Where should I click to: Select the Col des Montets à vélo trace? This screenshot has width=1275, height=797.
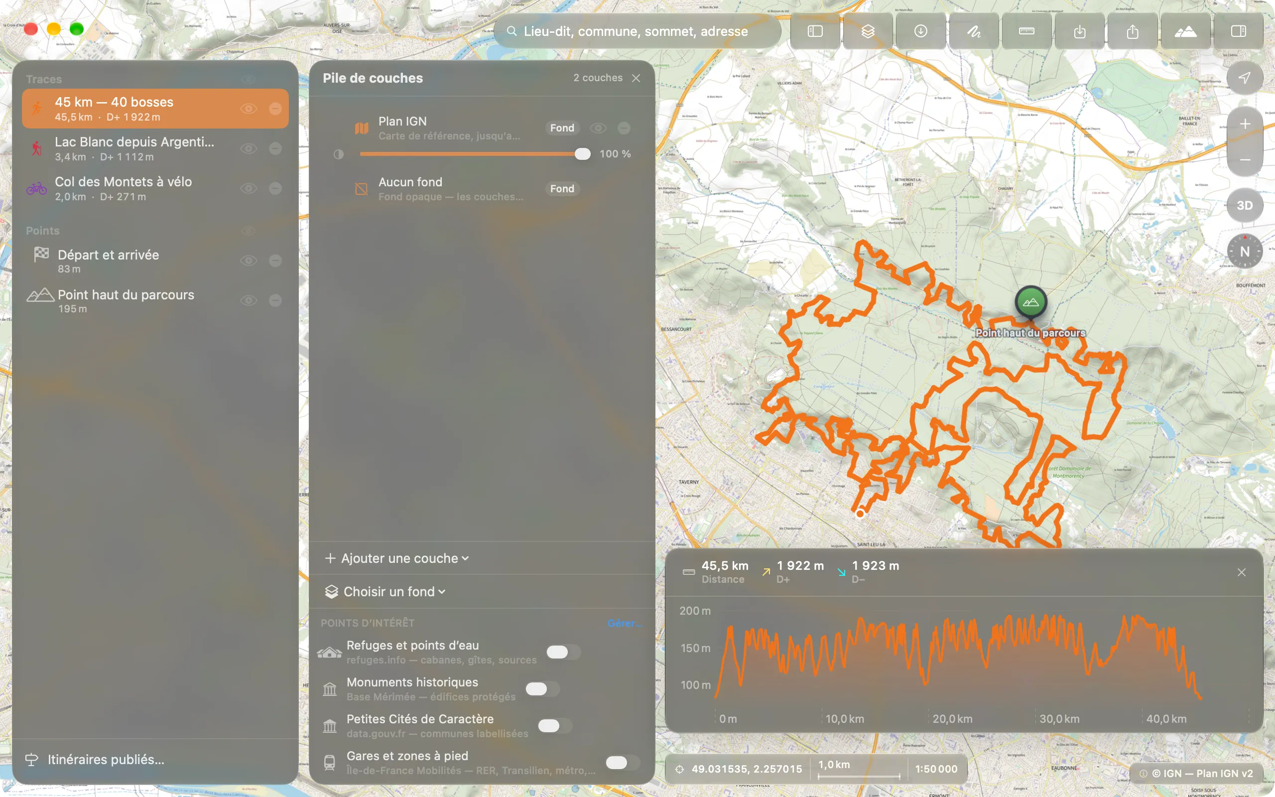[155, 189]
